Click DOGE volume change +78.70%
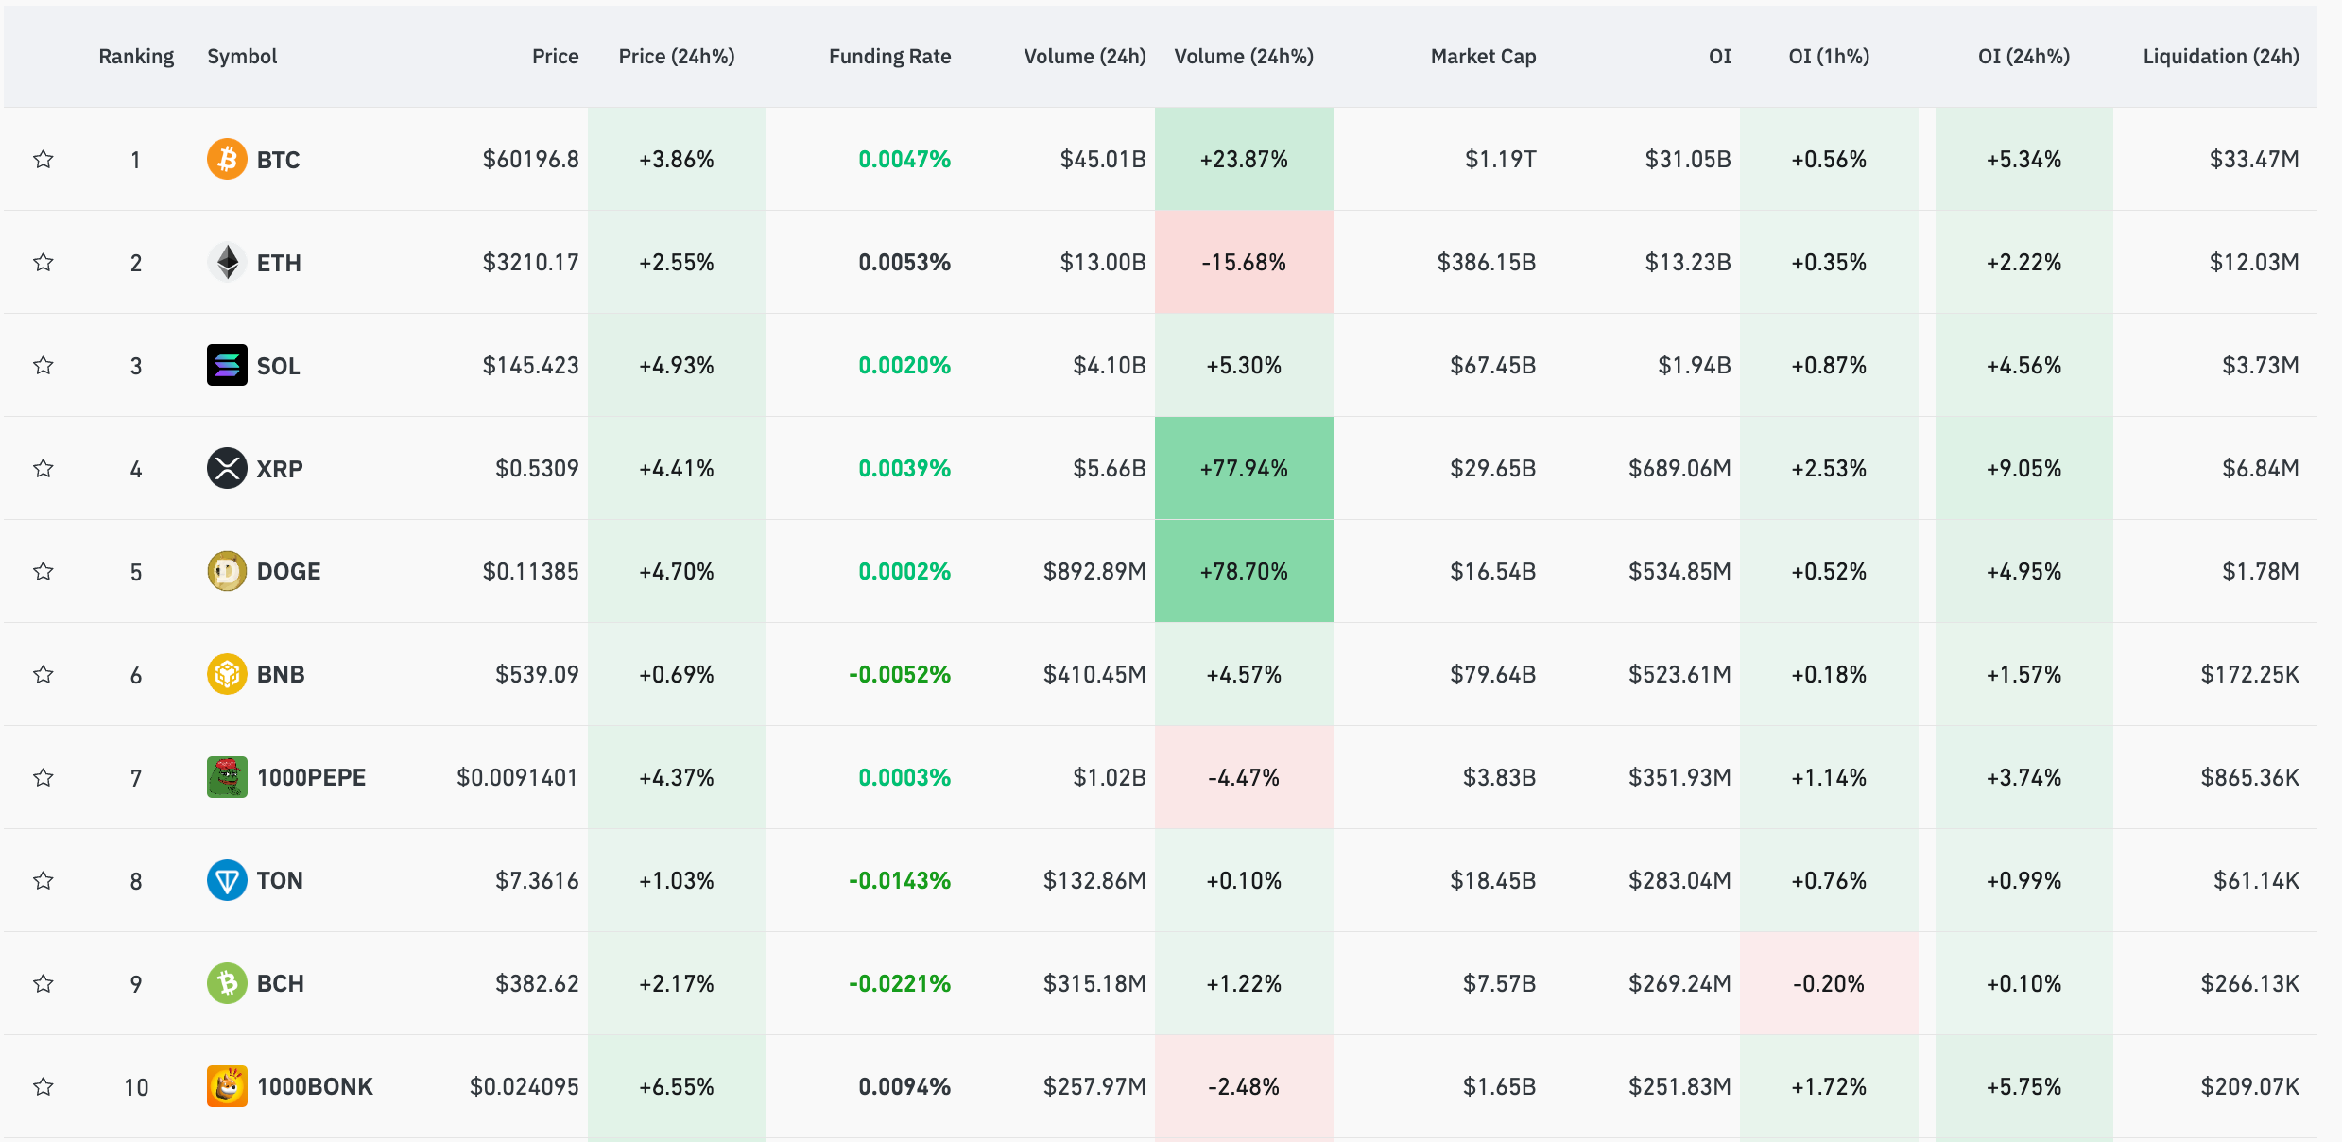The height and width of the screenshot is (1142, 2342). pos(1244,571)
